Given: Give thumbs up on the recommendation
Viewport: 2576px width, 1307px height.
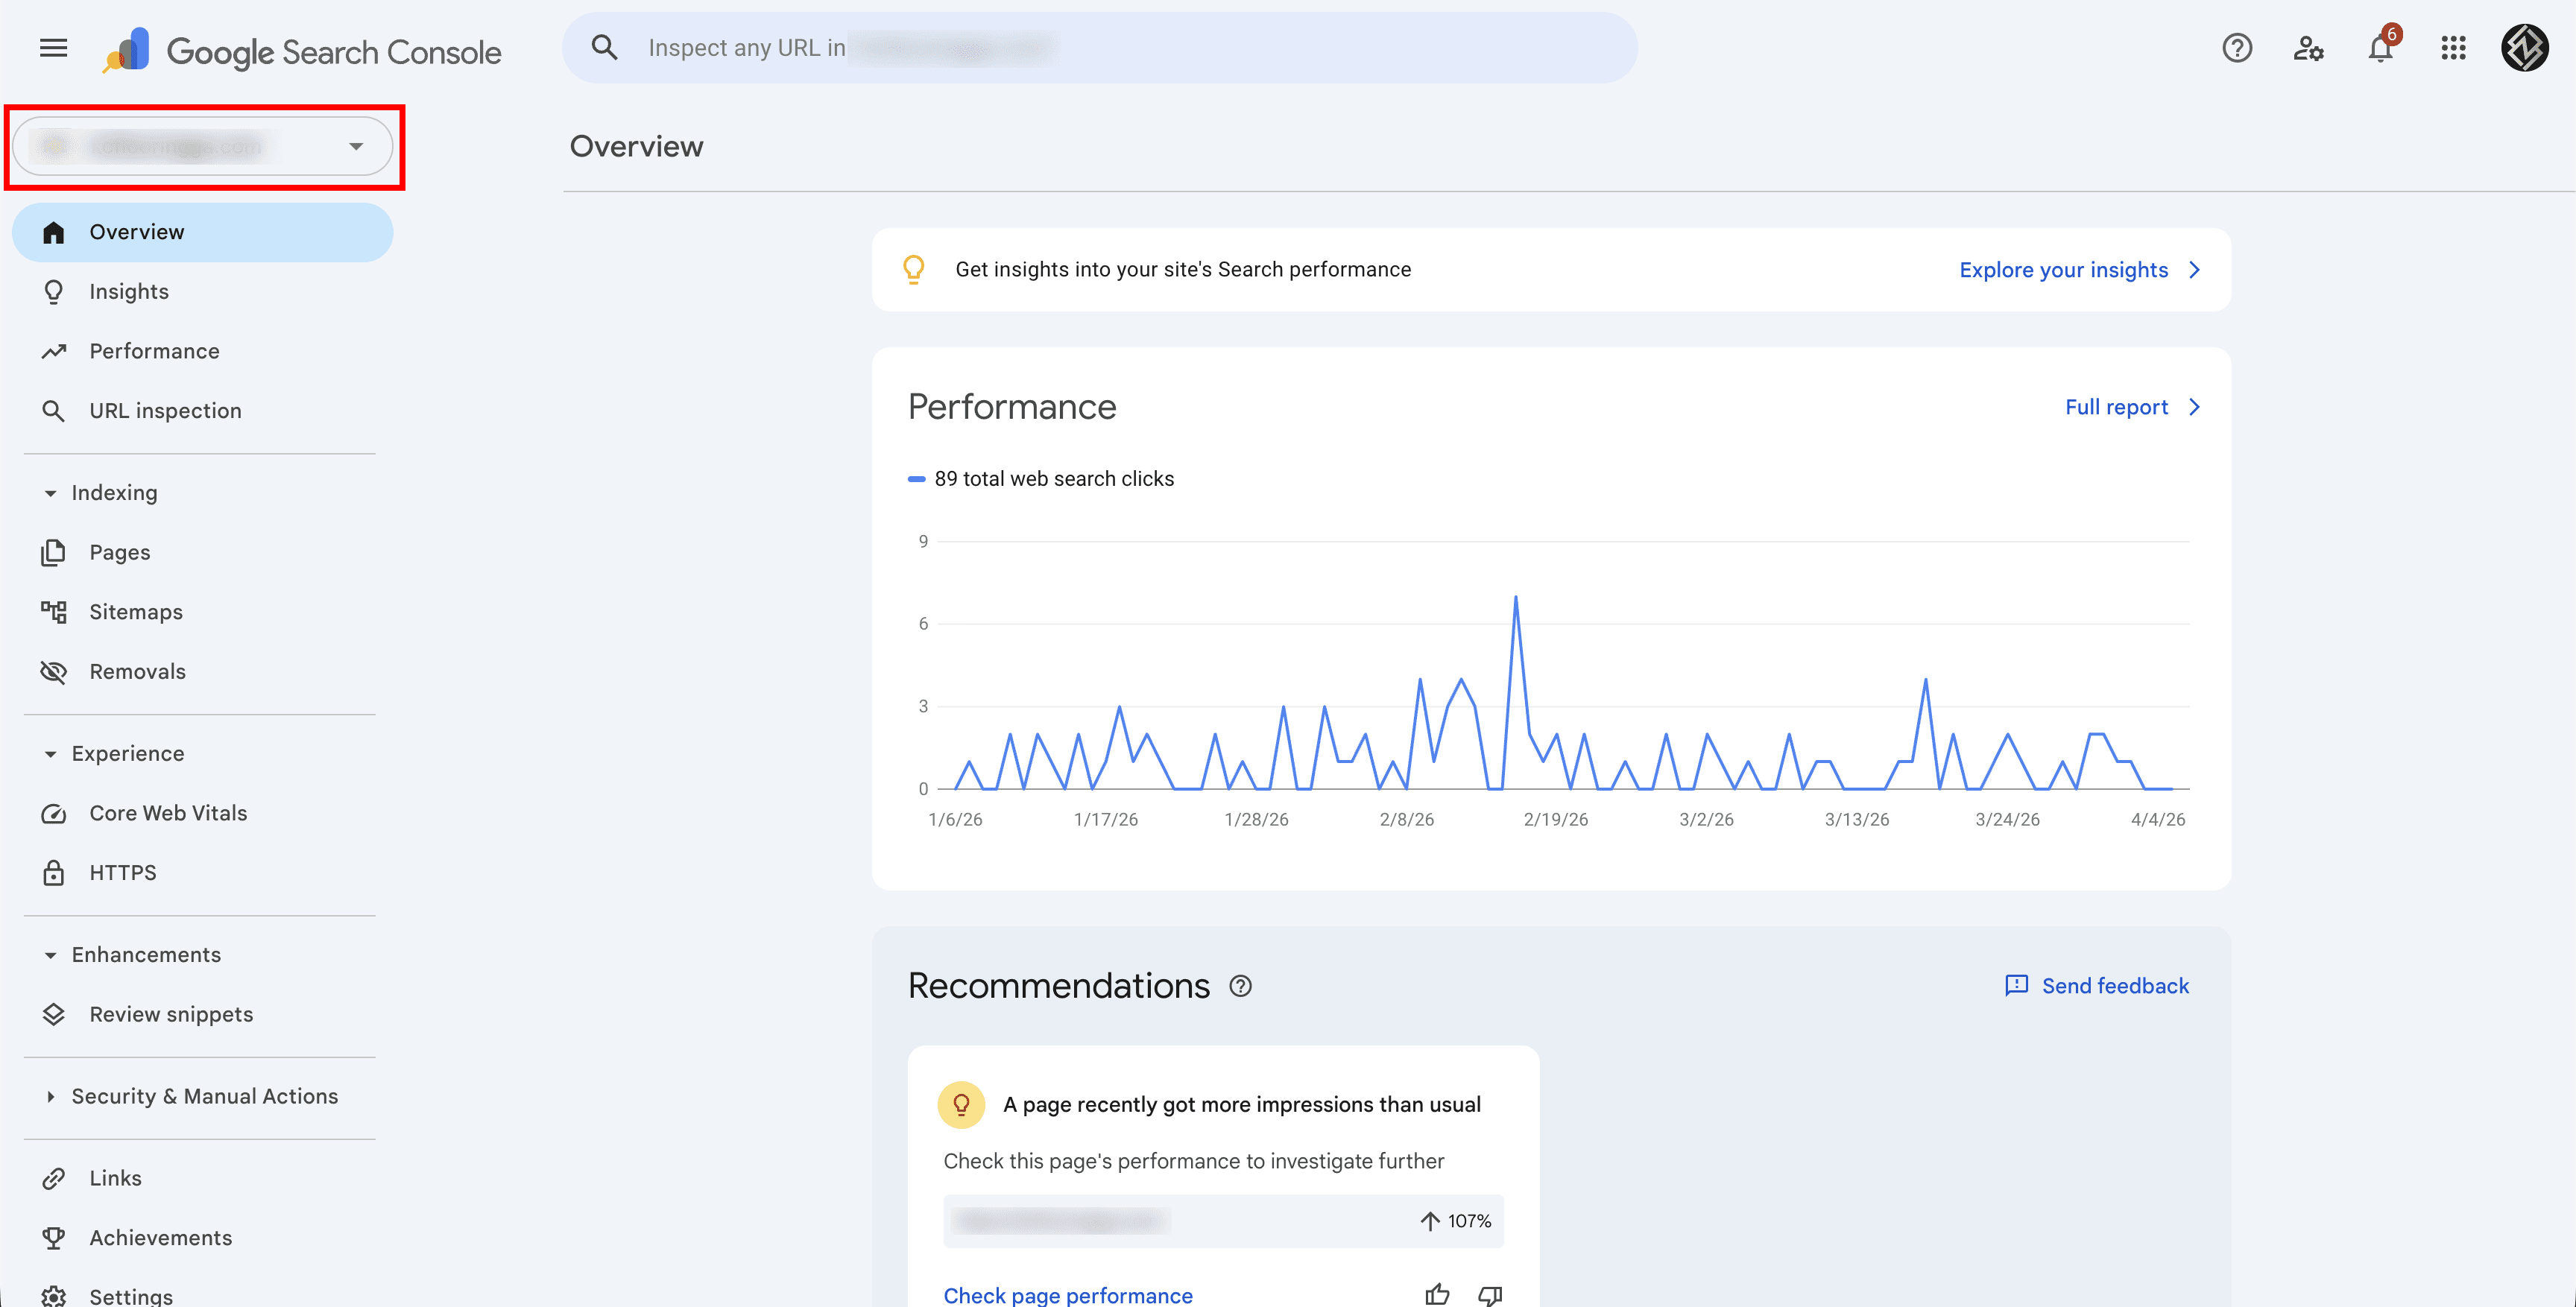Looking at the screenshot, I should coord(1437,1294).
